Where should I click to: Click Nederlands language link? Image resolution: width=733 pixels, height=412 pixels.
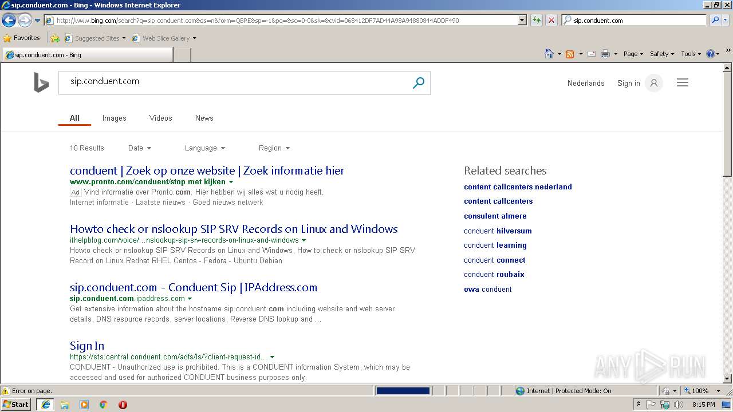586,83
